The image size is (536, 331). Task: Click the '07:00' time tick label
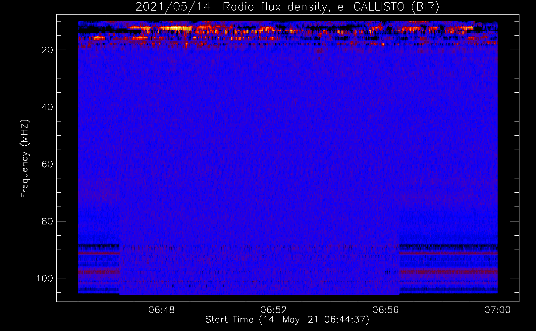pyautogui.click(x=498, y=310)
